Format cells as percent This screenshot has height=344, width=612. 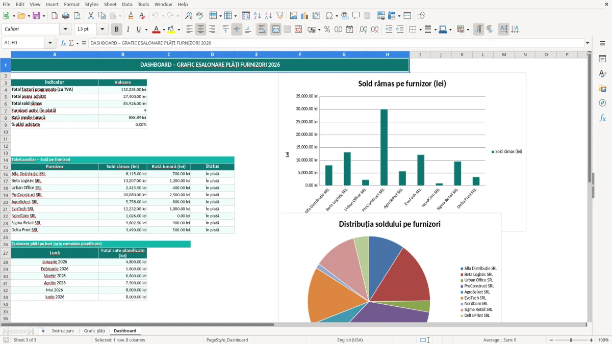(x=327, y=30)
